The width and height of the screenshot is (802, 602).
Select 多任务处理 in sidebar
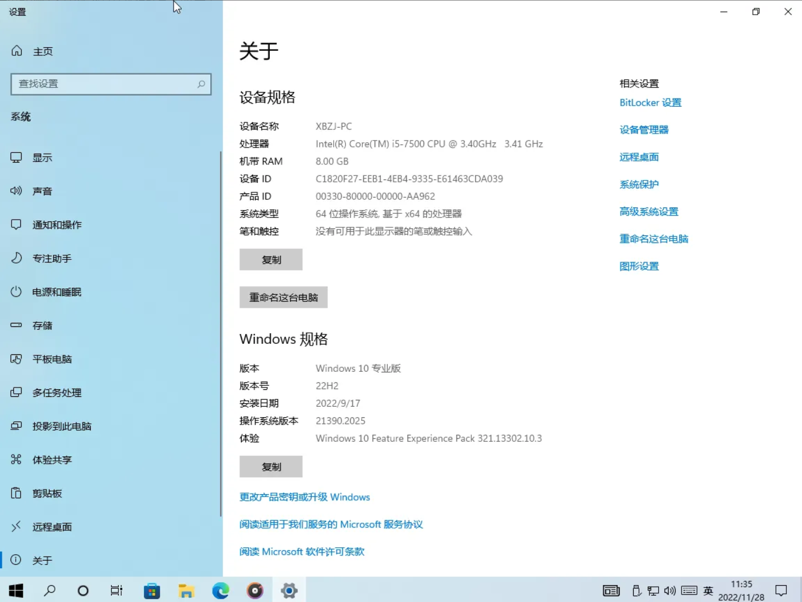pyautogui.click(x=55, y=392)
